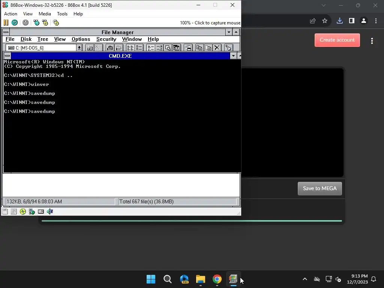The height and width of the screenshot is (288, 384).
Task: Hard reset the emulated machine
Action: pos(15,23)
